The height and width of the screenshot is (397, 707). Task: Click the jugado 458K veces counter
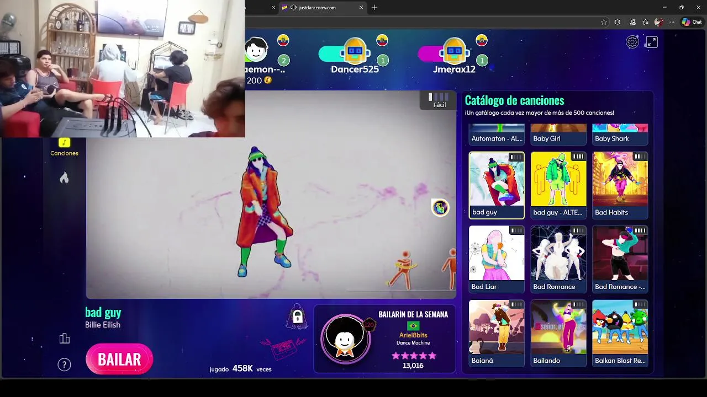tap(240, 369)
